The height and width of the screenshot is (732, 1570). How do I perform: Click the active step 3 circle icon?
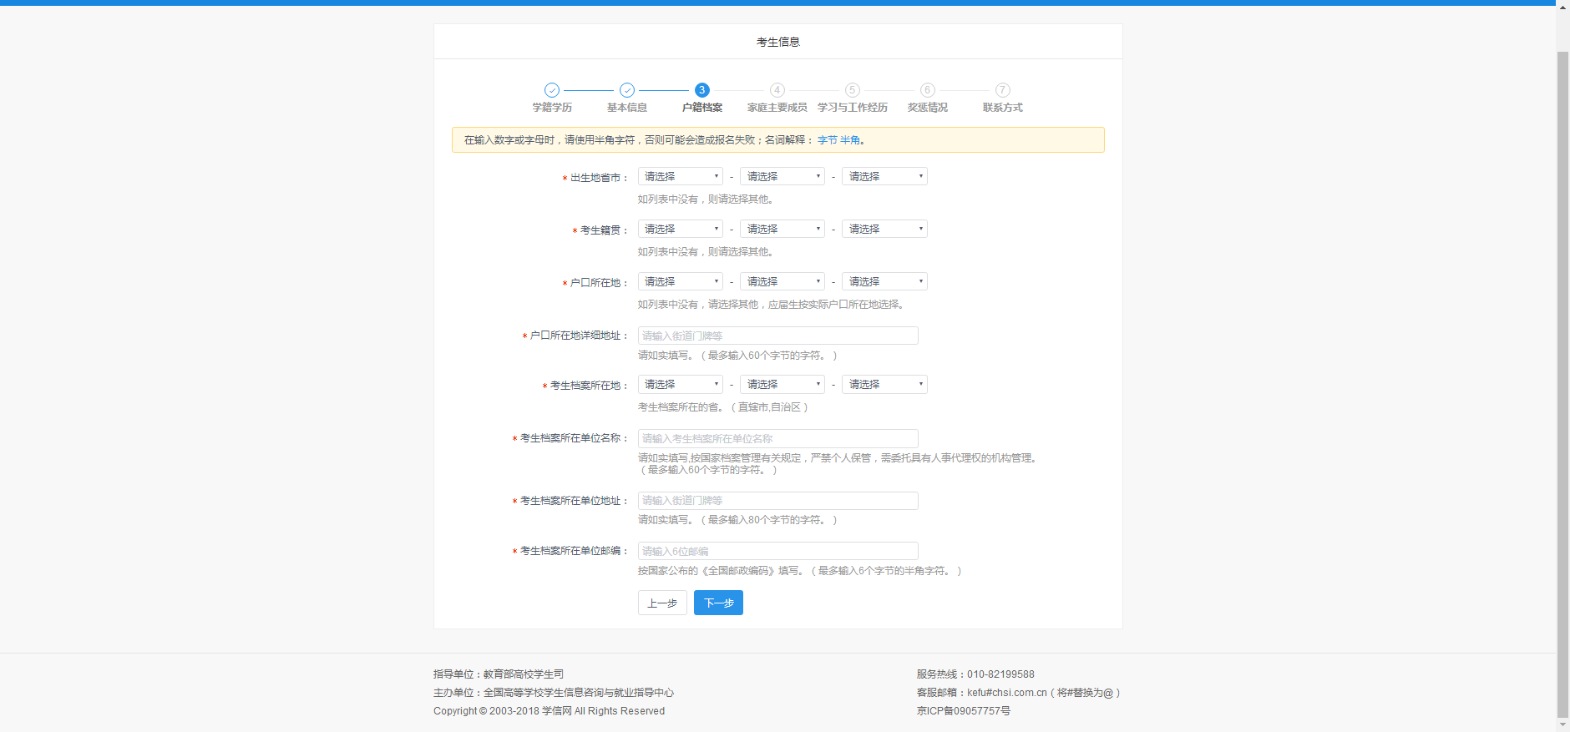point(701,90)
